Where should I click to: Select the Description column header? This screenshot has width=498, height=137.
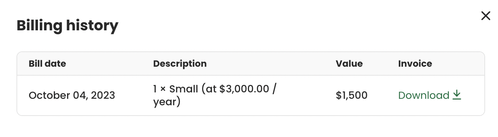coord(180,64)
